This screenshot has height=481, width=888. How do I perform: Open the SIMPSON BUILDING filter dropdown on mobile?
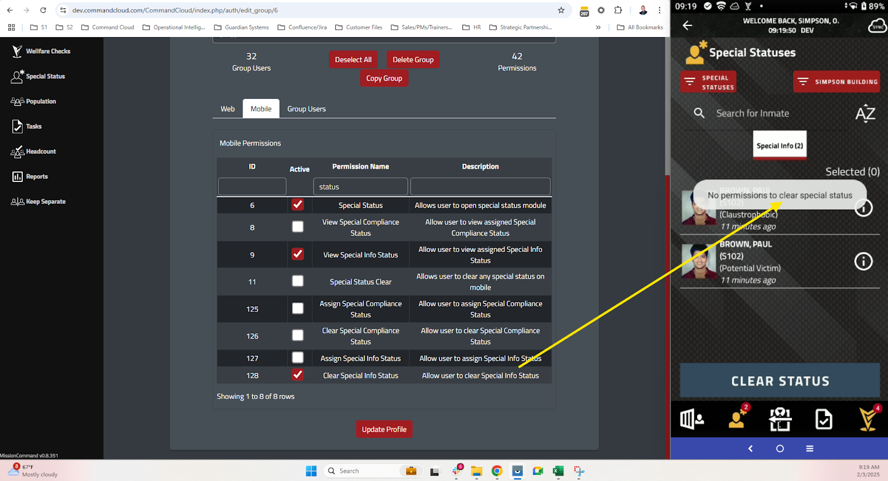pyautogui.click(x=836, y=82)
